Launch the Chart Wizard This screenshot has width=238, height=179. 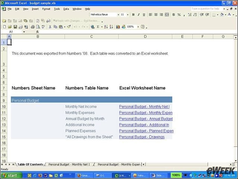(x=118, y=27)
